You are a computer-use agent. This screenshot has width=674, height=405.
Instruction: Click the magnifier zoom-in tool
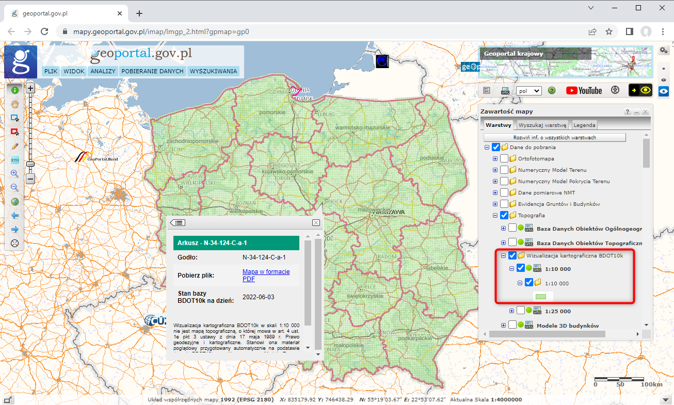[15, 174]
